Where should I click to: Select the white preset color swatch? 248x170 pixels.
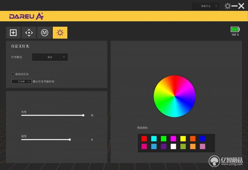(173, 146)
